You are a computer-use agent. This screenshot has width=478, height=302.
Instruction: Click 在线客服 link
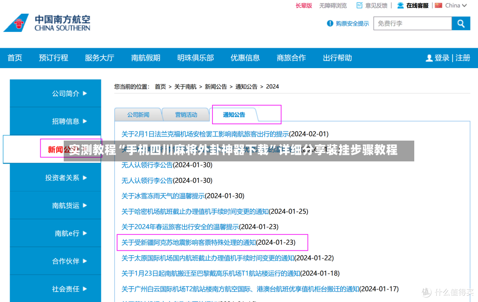[x=417, y=5]
